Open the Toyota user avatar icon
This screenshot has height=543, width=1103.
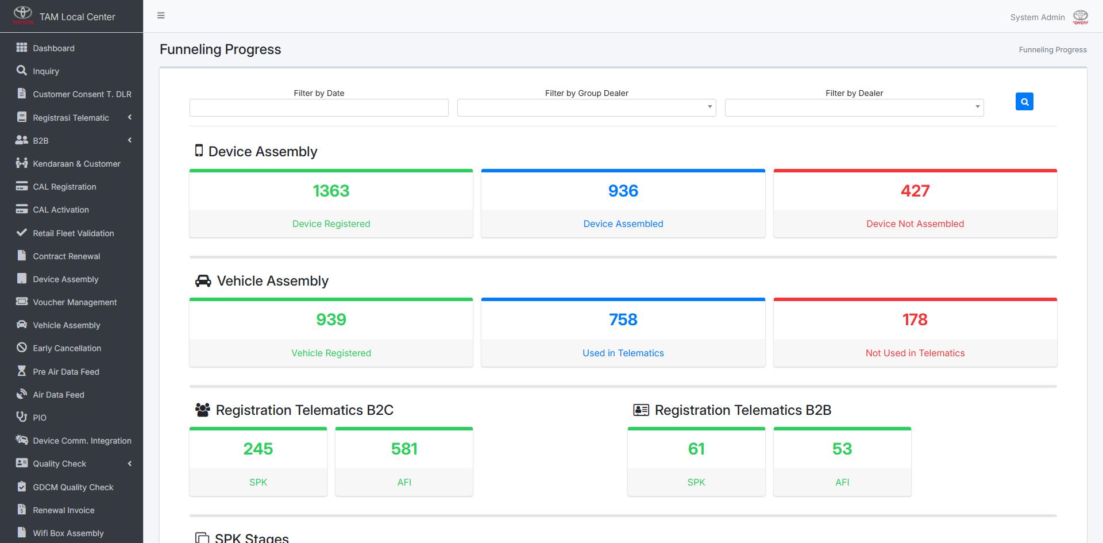pyautogui.click(x=1081, y=17)
